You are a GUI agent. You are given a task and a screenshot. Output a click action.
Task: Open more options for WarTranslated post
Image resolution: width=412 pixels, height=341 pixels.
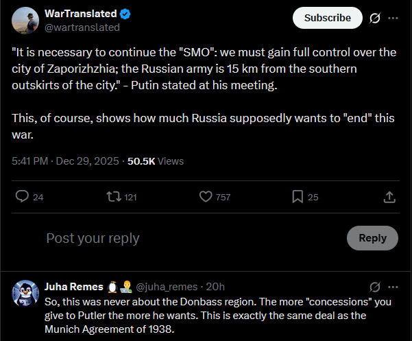coord(393,18)
